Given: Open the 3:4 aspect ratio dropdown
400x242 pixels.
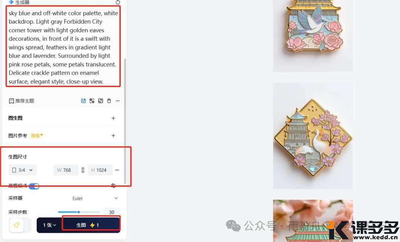Looking at the screenshot, I should coord(23,170).
